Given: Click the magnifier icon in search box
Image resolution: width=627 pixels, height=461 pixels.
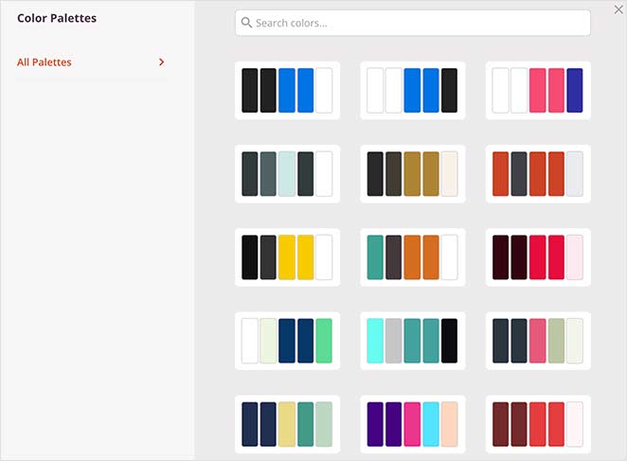Looking at the screenshot, I should tap(246, 23).
